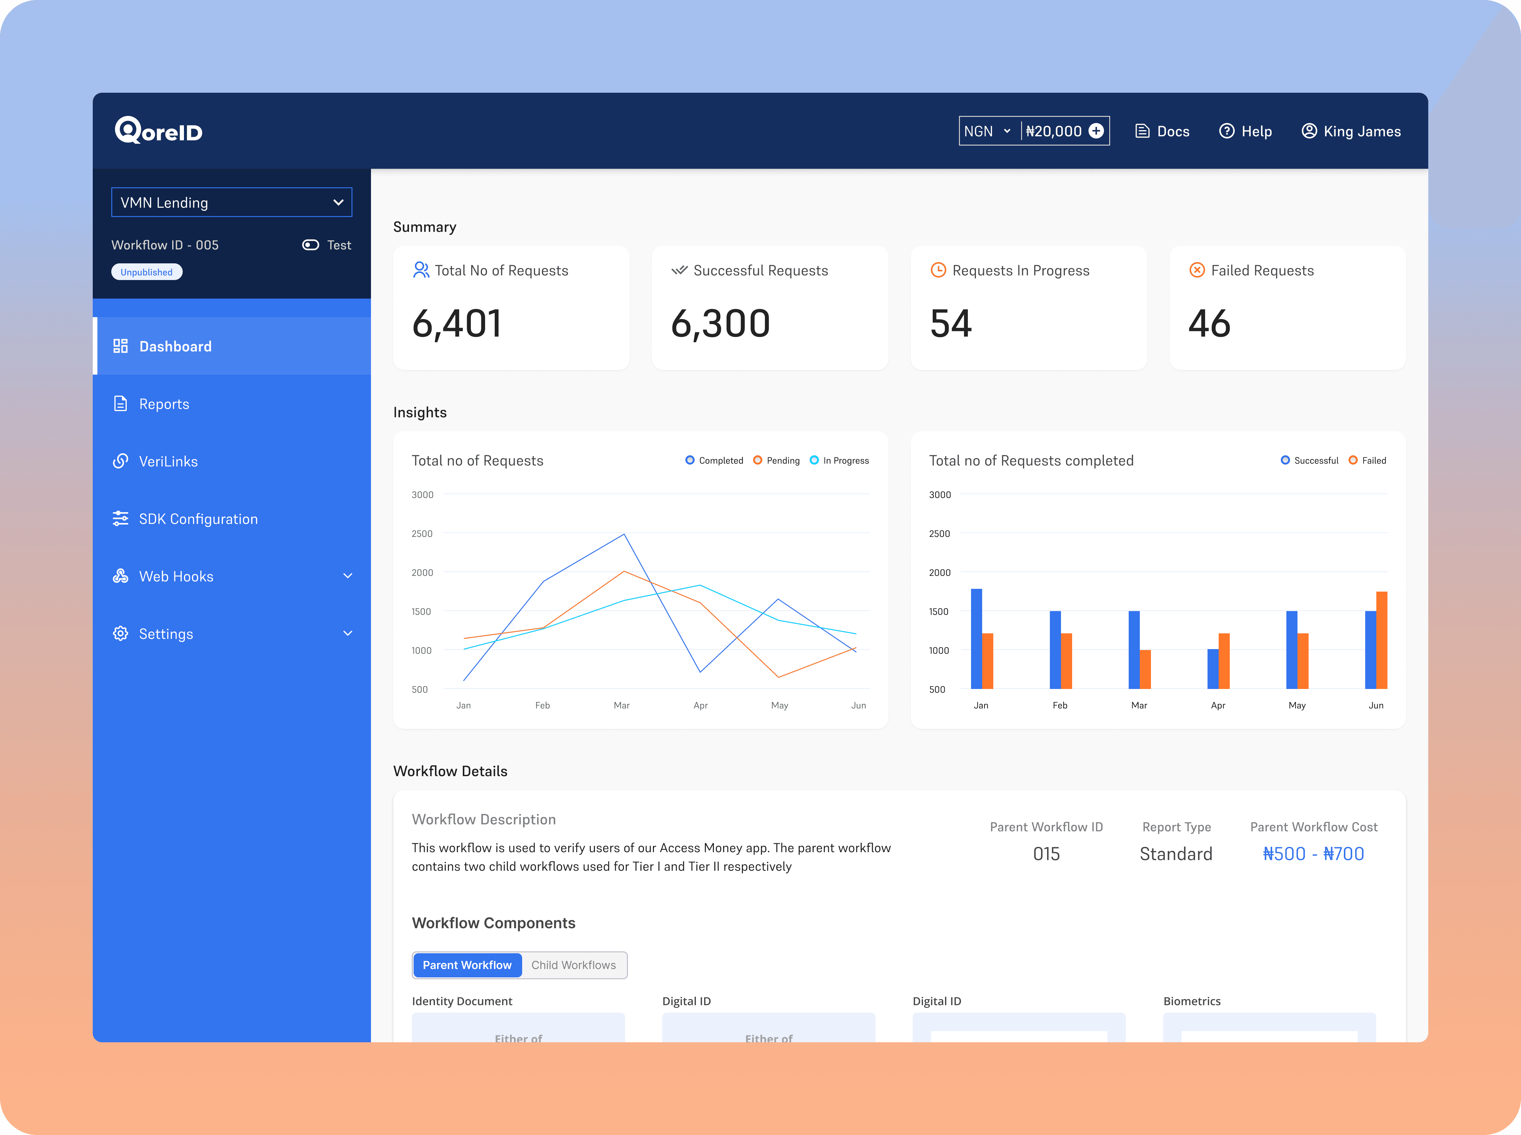1521x1135 pixels.
Task: Click the SDK Configuration sliders icon
Action: tap(120, 519)
